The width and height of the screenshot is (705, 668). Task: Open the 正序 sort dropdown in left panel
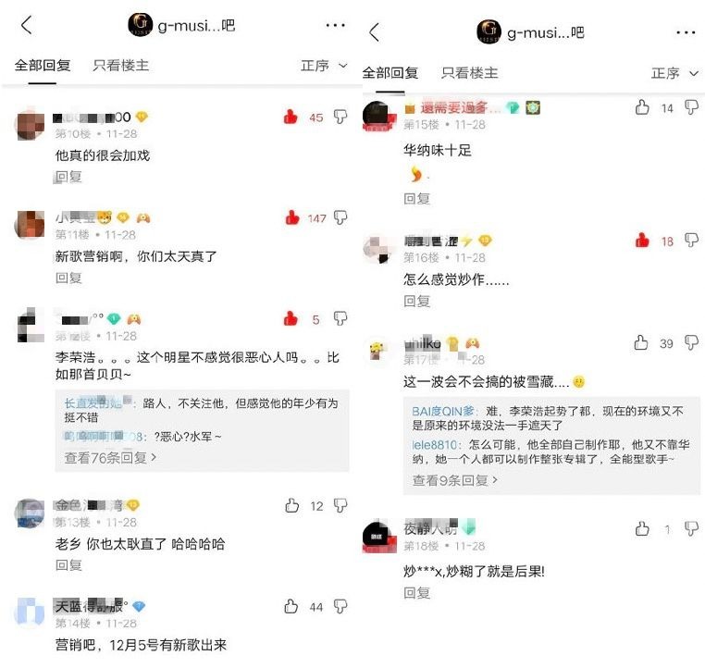[324, 66]
